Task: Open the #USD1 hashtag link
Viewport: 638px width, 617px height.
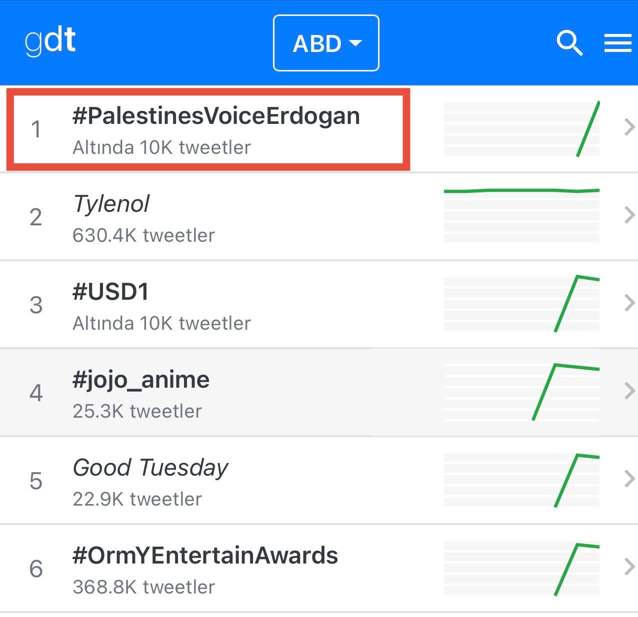Action: pos(110,292)
